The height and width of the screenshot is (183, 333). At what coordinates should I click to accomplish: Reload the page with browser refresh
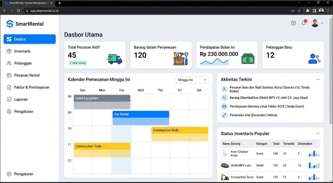pos(18,11)
